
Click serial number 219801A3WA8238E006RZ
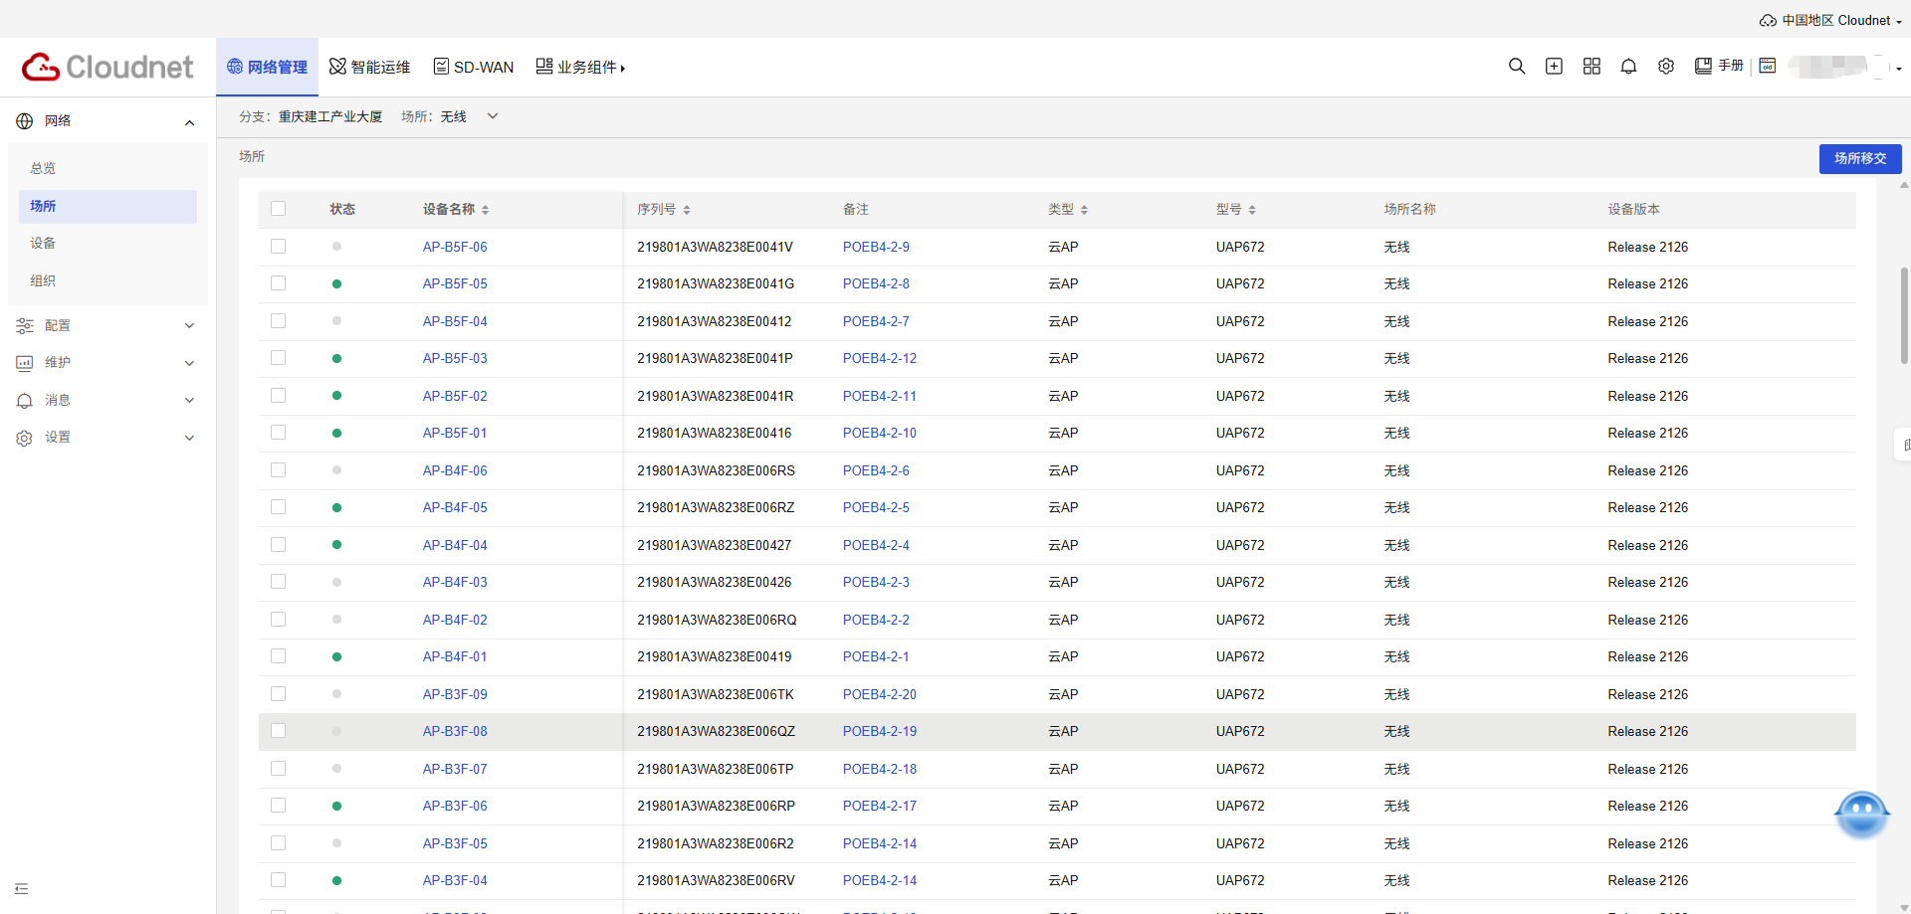(716, 507)
